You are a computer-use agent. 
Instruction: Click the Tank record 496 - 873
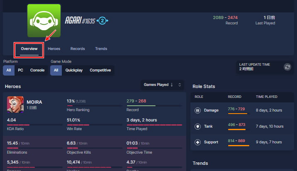pos(236,125)
